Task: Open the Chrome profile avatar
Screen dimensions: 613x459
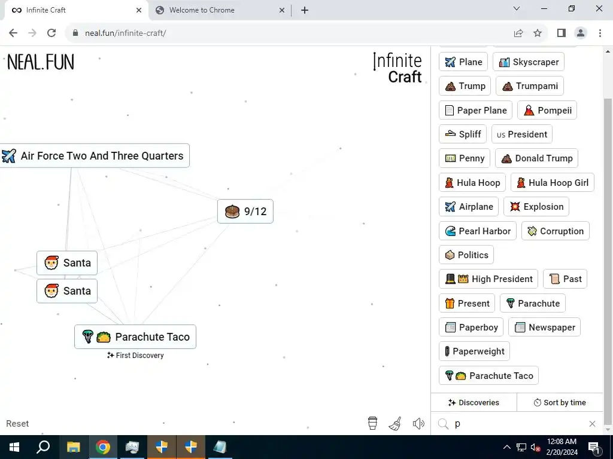Action: tap(581, 33)
